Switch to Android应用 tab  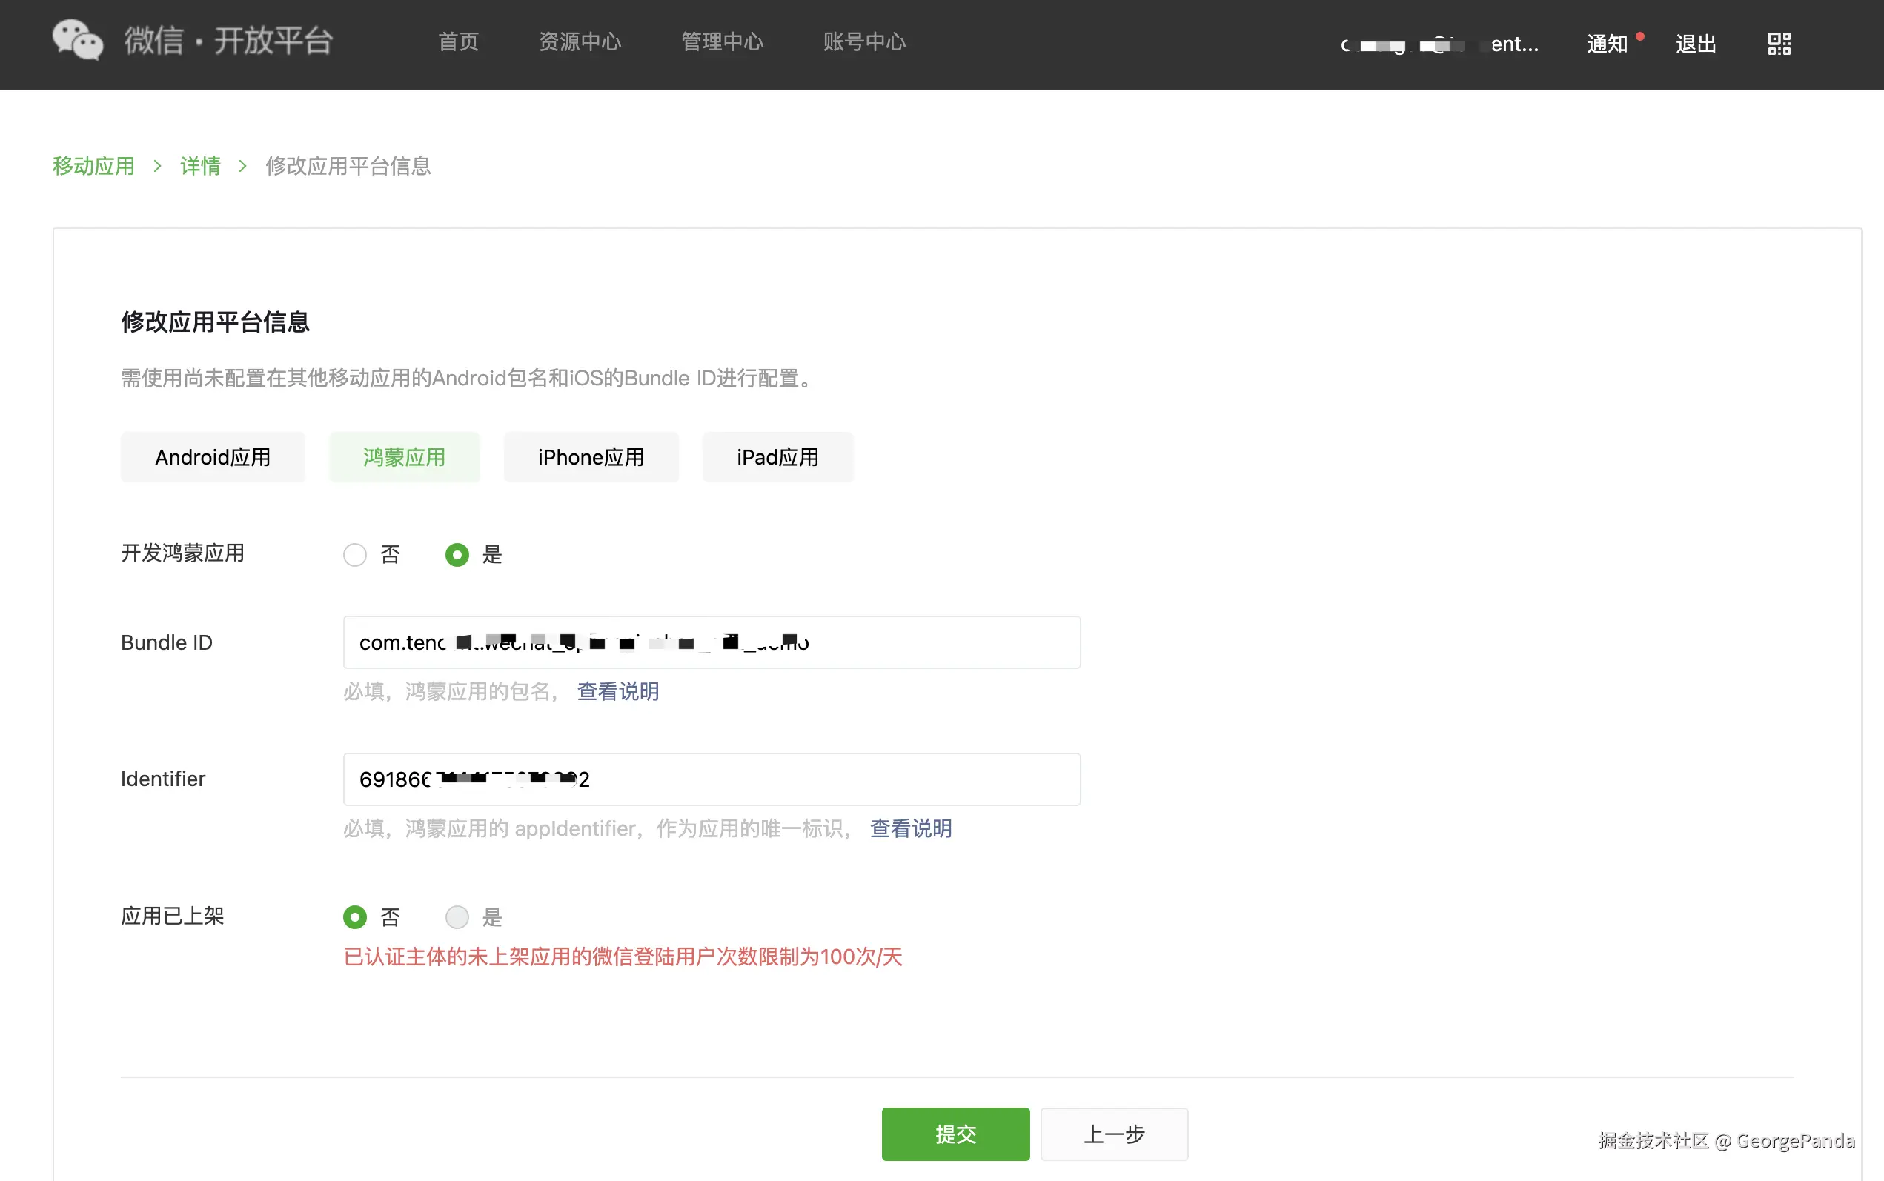pos(213,457)
